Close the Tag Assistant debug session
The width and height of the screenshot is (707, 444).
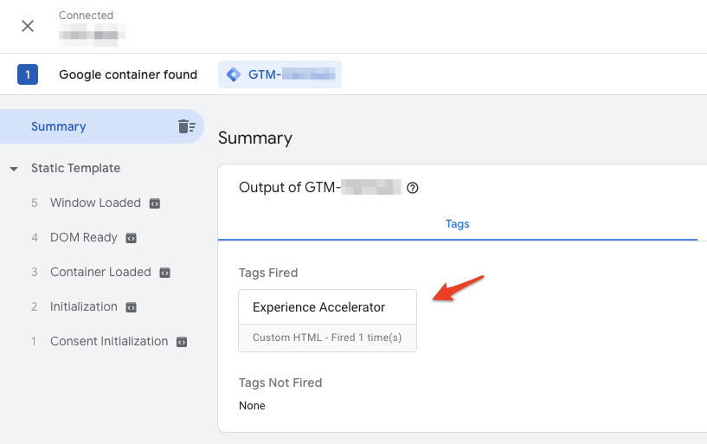(x=28, y=26)
